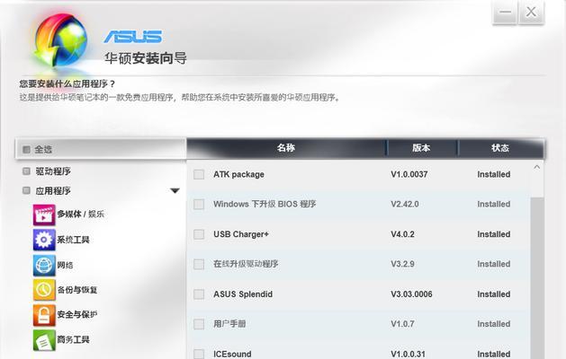
Task: Select the Security and Protection padlock icon
Action: (44, 315)
